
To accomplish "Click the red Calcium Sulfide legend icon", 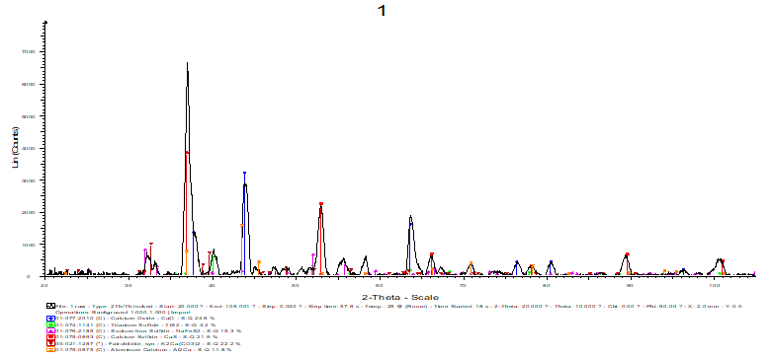I will (49, 337).
